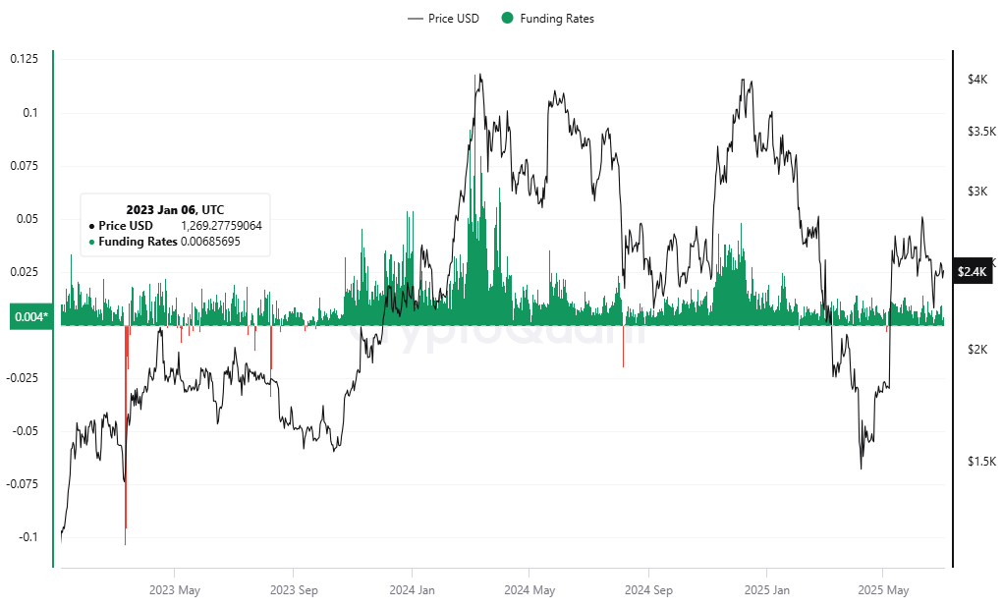Hide the Price USD series via legend text
The image size is (1003, 608).
pos(454,19)
